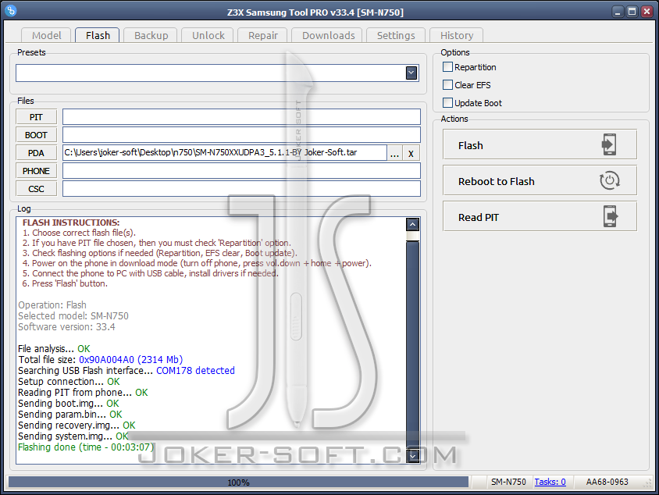The height and width of the screenshot is (495, 659).
Task: Select the PHONE file button
Action: pyautogui.click(x=36, y=171)
